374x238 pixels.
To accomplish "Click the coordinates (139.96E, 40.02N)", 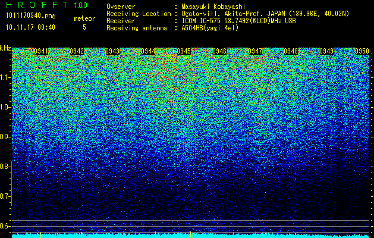I will click(x=319, y=14).
